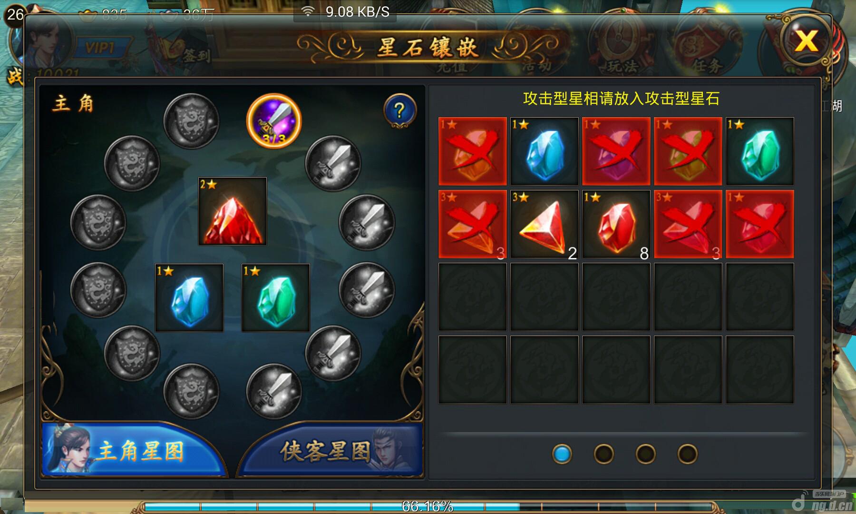Select the 2-star red gem in star chart
This screenshot has width=856, height=514.
pos(233,211)
